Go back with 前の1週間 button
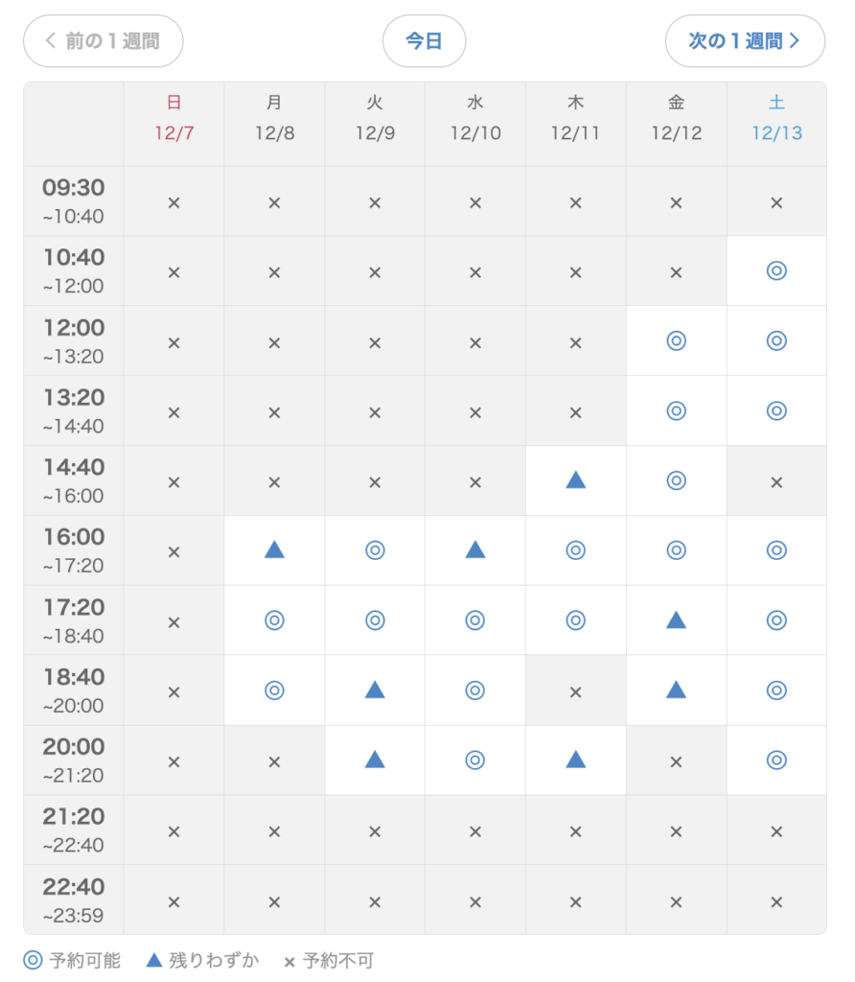The image size is (855, 982). coord(104,41)
